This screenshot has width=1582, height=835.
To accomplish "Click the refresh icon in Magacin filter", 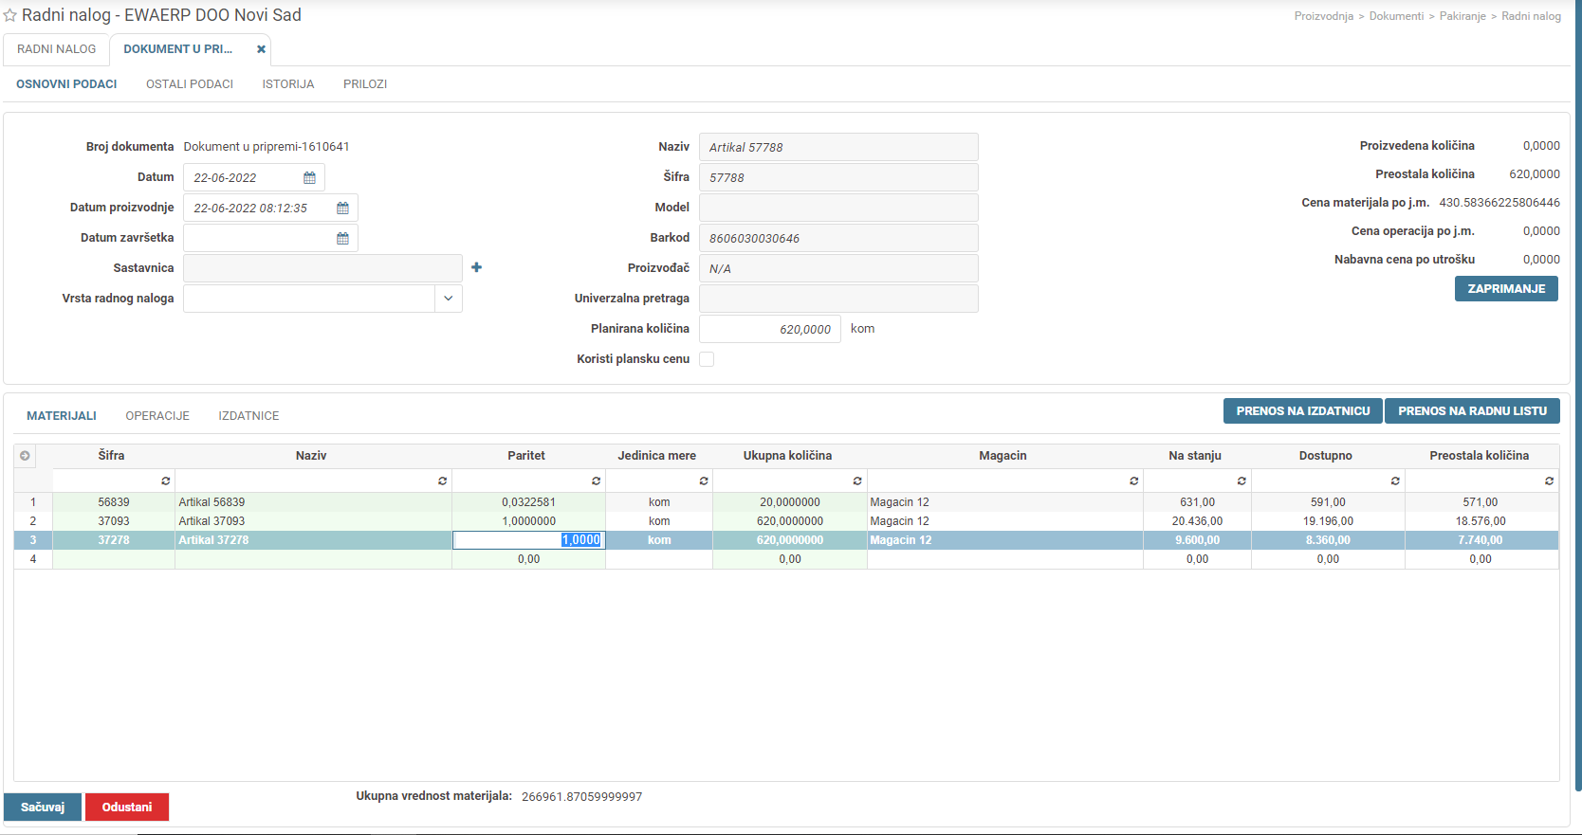I will coord(1133,481).
